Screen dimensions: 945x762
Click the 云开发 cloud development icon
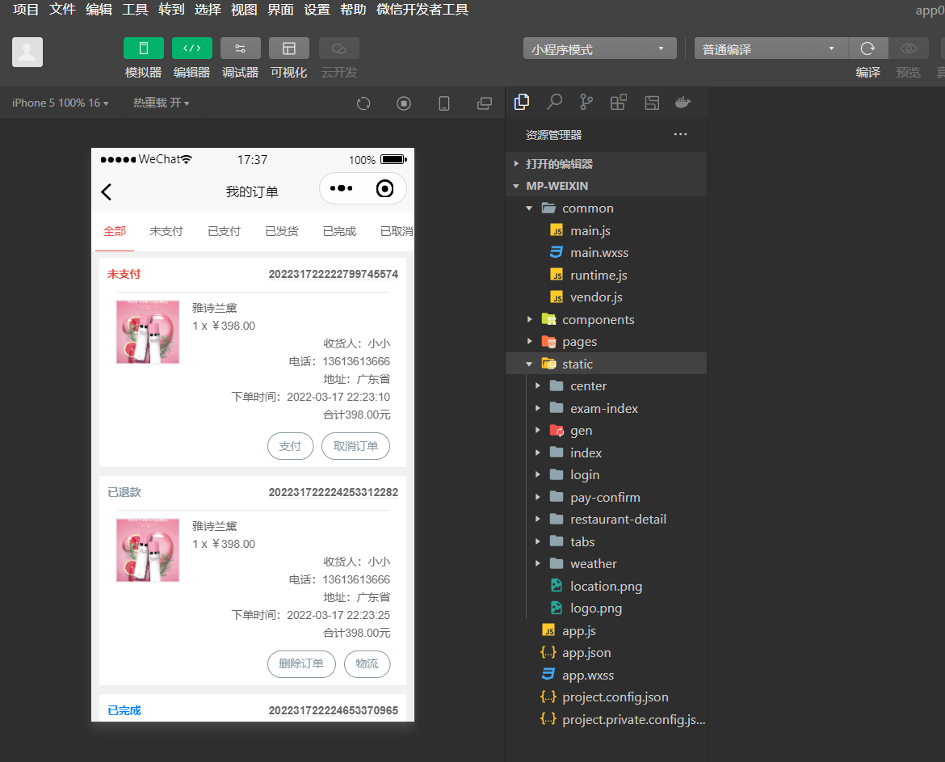click(x=339, y=48)
